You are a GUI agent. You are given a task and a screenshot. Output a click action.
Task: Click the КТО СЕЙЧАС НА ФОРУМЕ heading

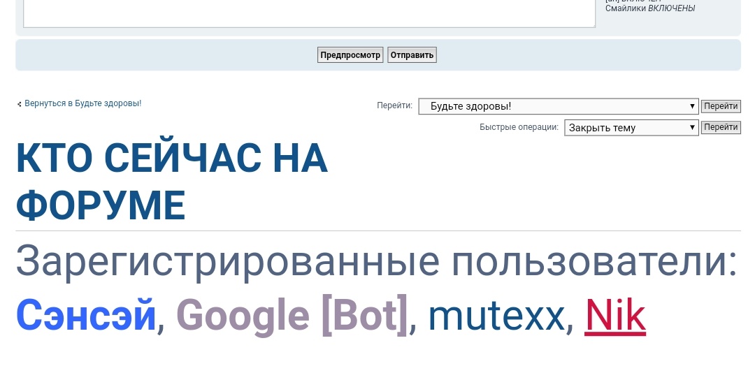pyautogui.click(x=171, y=182)
